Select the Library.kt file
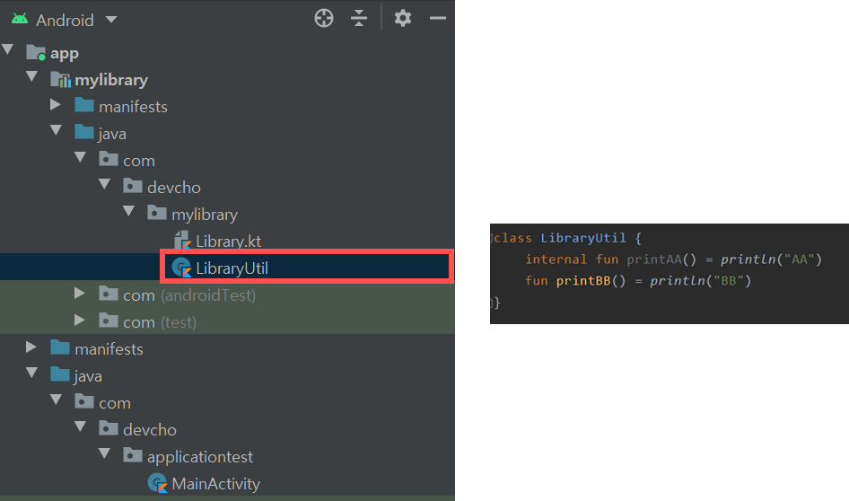849x501 pixels. pyautogui.click(x=229, y=241)
